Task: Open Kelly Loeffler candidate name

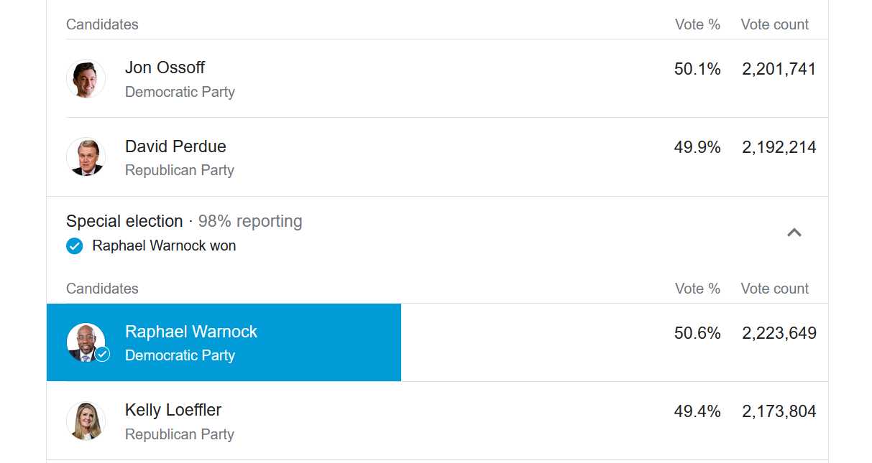Action: (173, 410)
